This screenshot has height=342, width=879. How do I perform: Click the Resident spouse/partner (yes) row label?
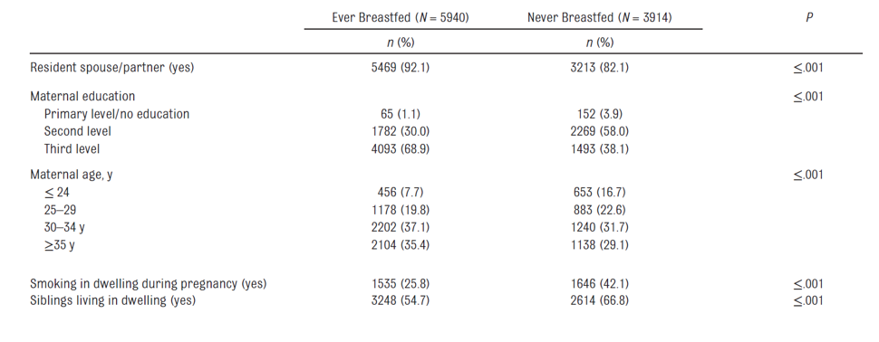112,68
